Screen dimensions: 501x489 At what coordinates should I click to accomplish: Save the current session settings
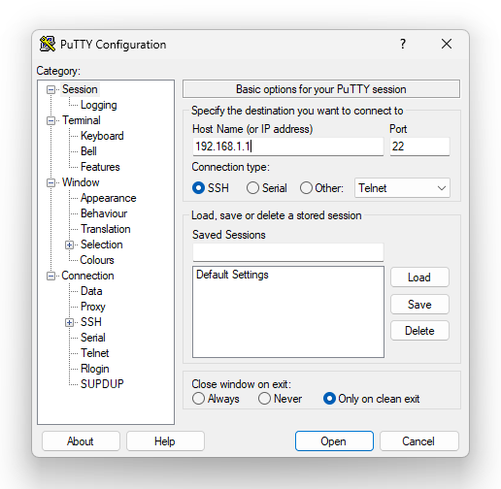419,305
